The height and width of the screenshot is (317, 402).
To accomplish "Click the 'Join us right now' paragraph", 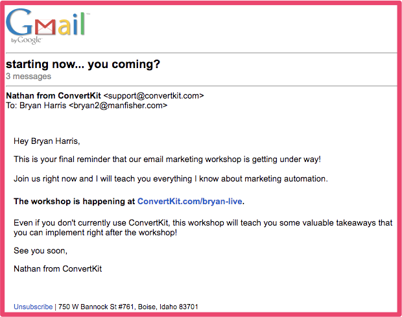I will (x=171, y=179).
